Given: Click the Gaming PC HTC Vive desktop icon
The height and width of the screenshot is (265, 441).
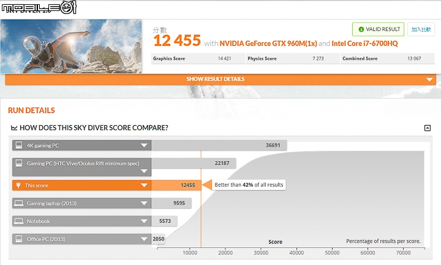Looking at the screenshot, I should [x=19, y=163].
